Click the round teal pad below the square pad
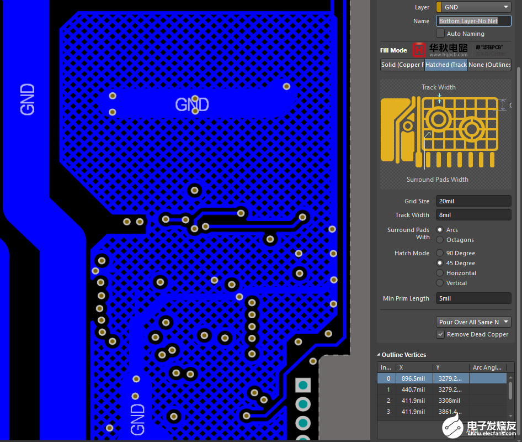522x442 pixels. (x=303, y=404)
